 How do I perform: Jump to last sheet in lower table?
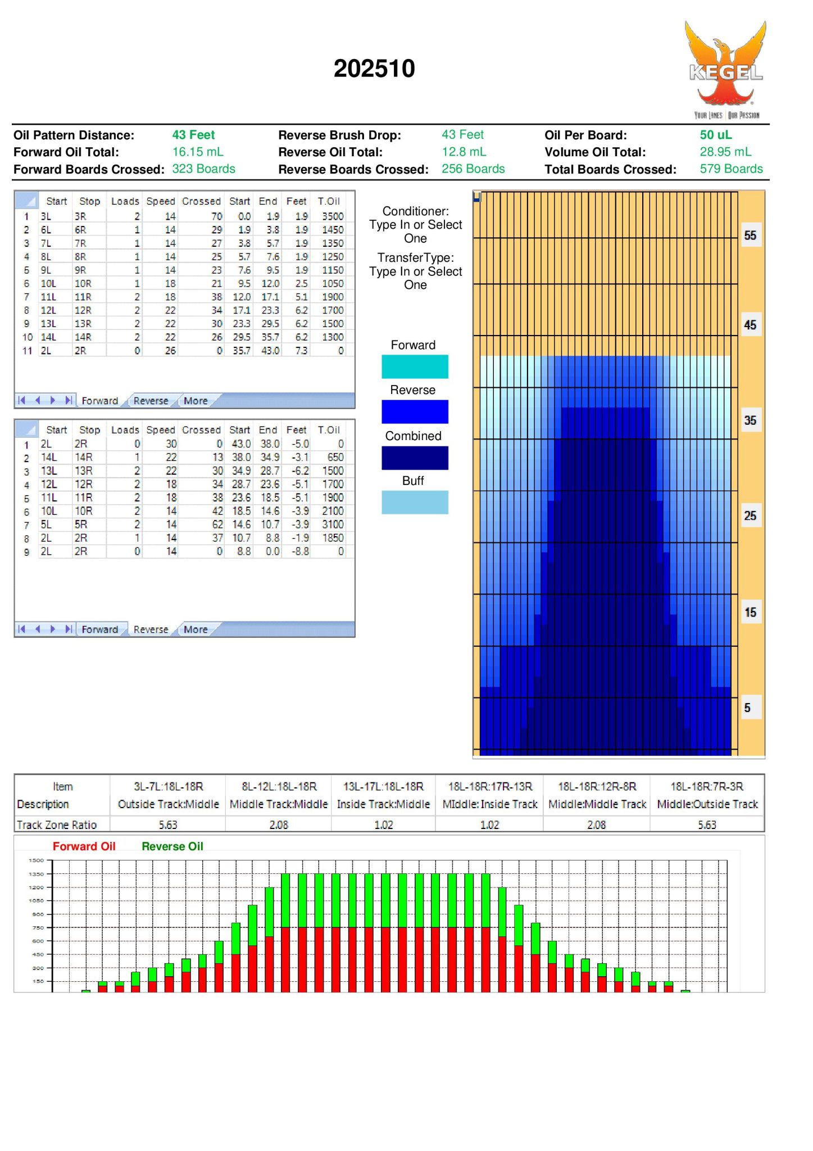[69, 629]
